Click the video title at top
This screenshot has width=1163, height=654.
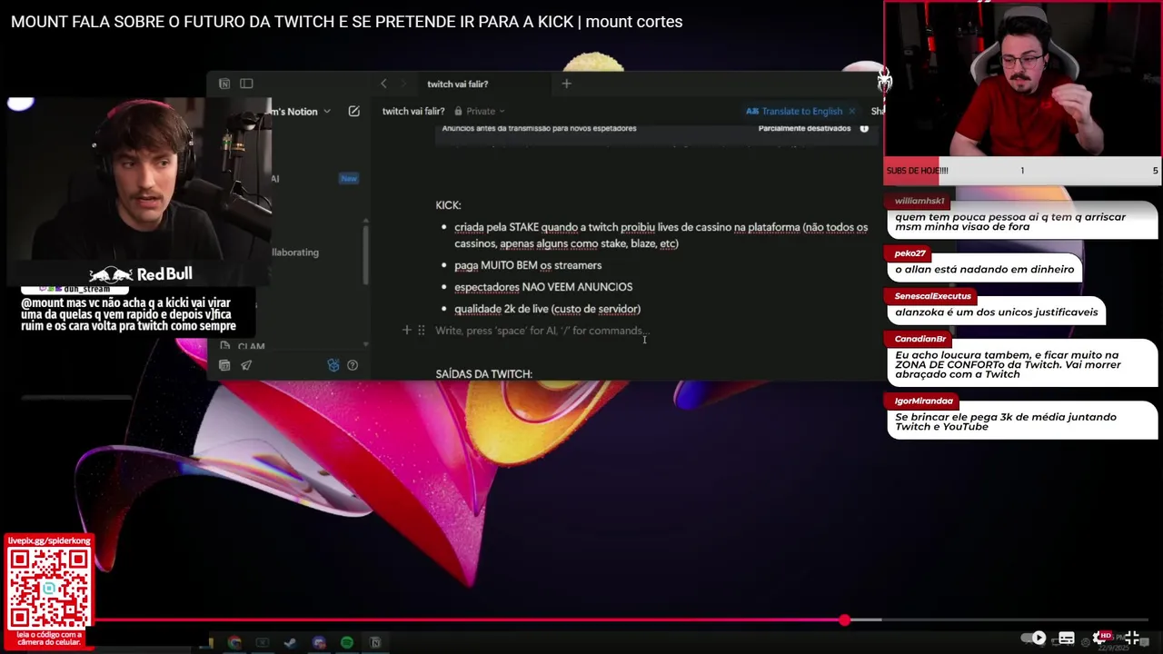pos(346,22)
